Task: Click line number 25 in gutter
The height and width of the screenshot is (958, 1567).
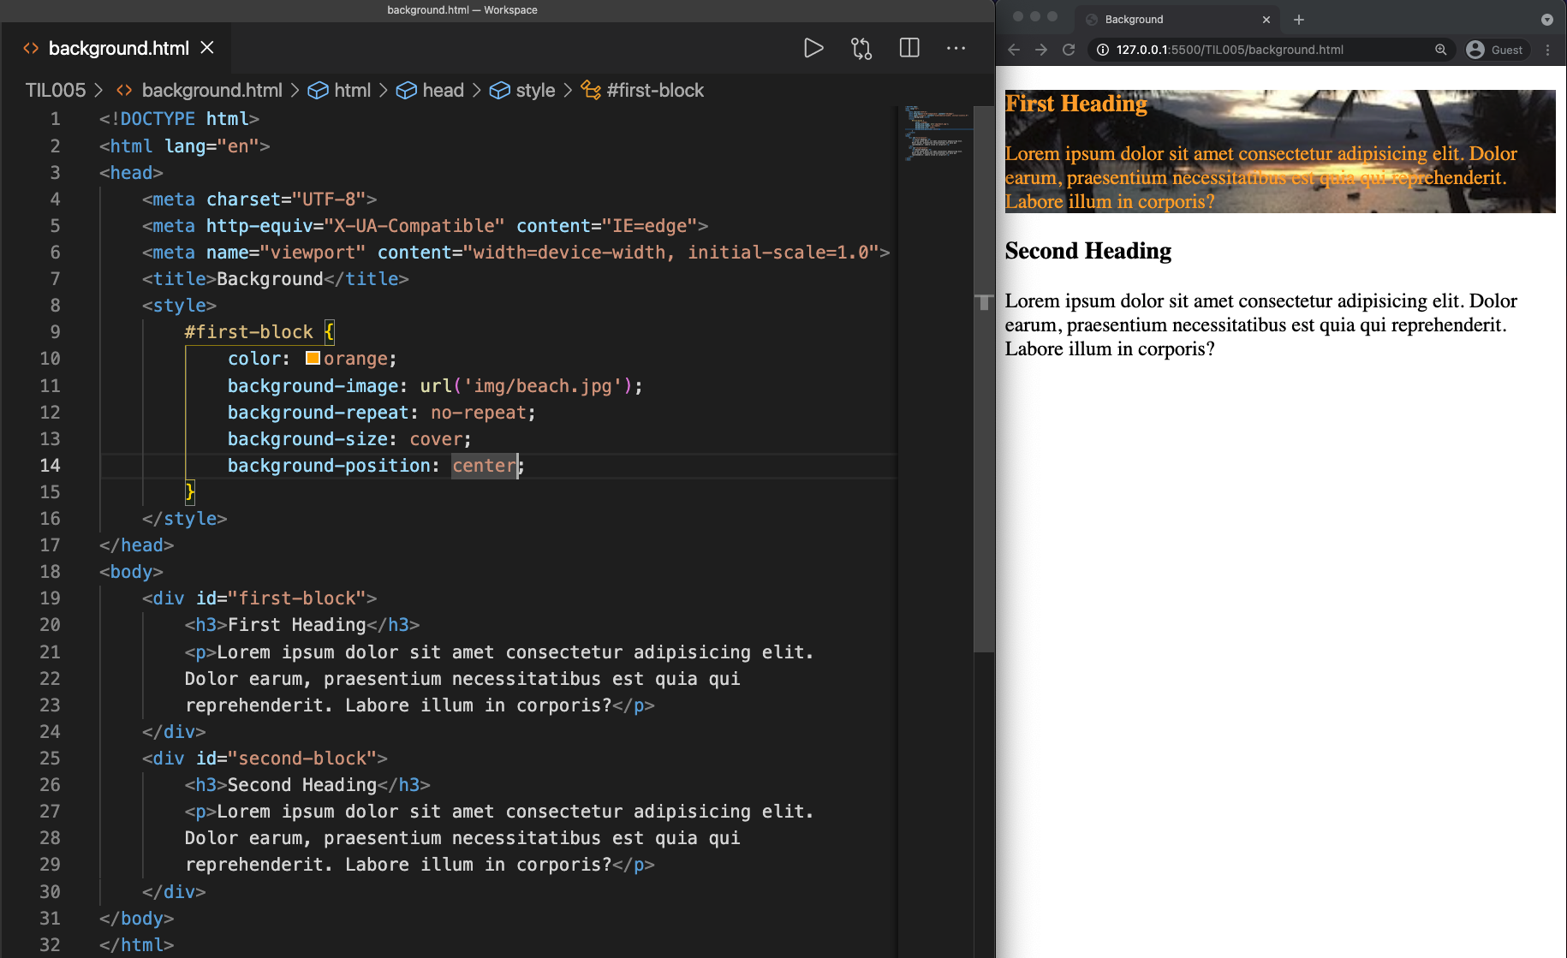Action: click(x=51, y=758)
